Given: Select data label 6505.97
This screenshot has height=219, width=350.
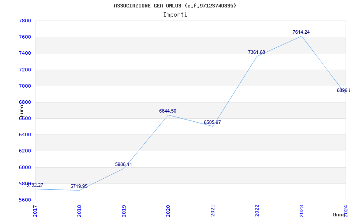Looking at the screenshot, I should (x=212, y=123).
